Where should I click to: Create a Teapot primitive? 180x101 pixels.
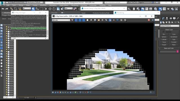click(164, 45)
